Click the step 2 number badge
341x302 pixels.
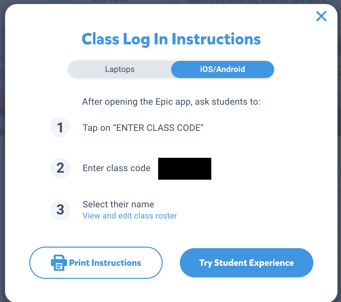coord(60,168)
